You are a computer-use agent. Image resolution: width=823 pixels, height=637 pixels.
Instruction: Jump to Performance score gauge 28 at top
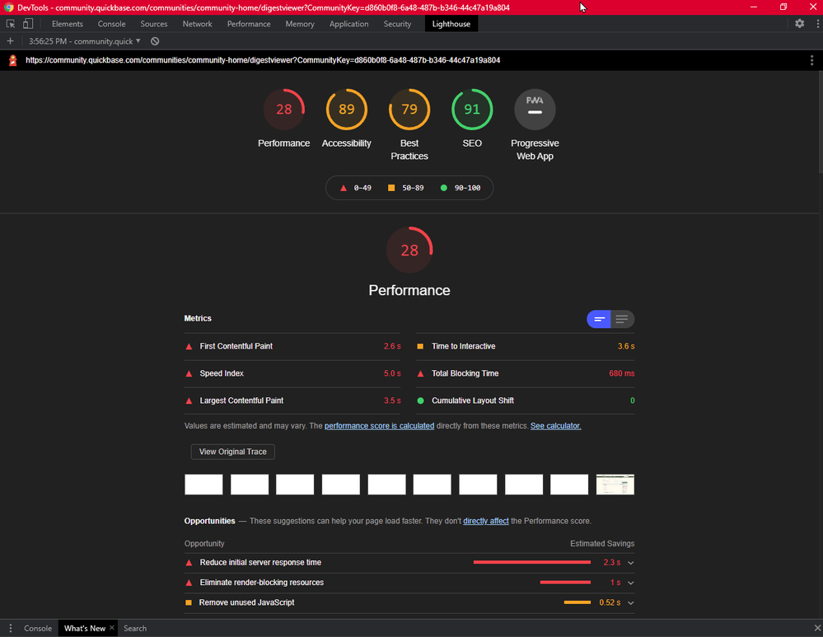click(x=284, y=110)
